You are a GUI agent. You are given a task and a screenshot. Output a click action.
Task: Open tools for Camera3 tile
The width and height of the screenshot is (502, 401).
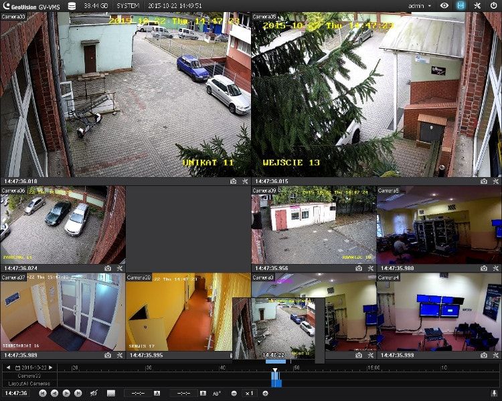(370, 356)
